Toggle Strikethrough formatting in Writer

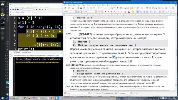click(115, 12)
